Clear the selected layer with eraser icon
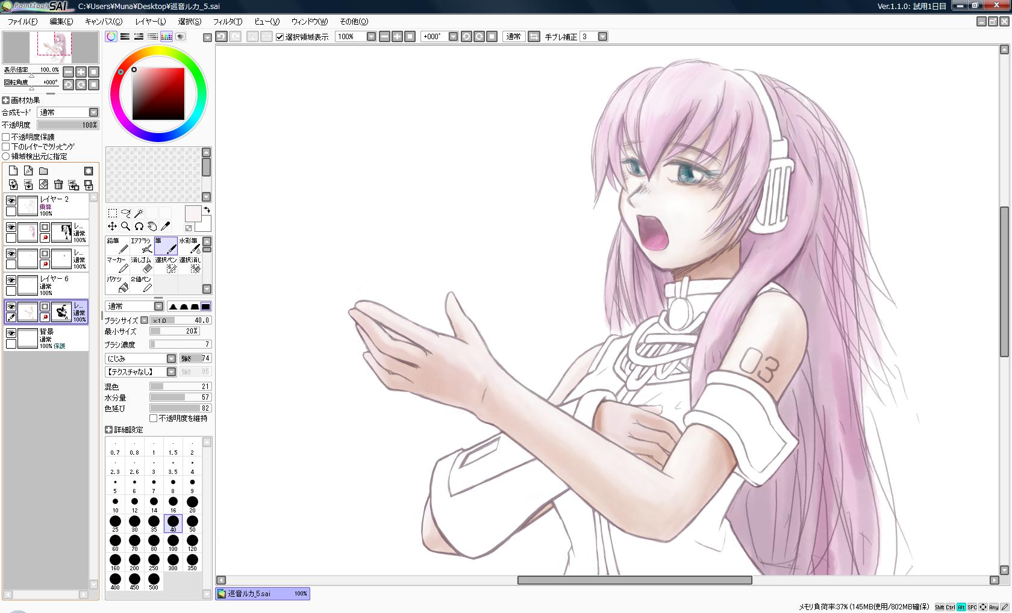This screenshot has width=1012, height=613. [43, 185]
